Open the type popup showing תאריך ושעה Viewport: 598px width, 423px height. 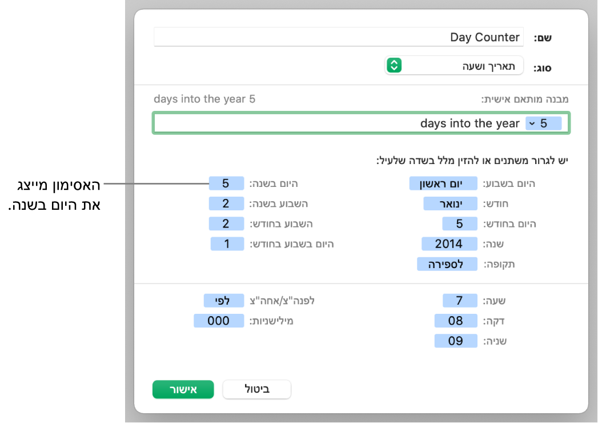(x=454, y=66)
